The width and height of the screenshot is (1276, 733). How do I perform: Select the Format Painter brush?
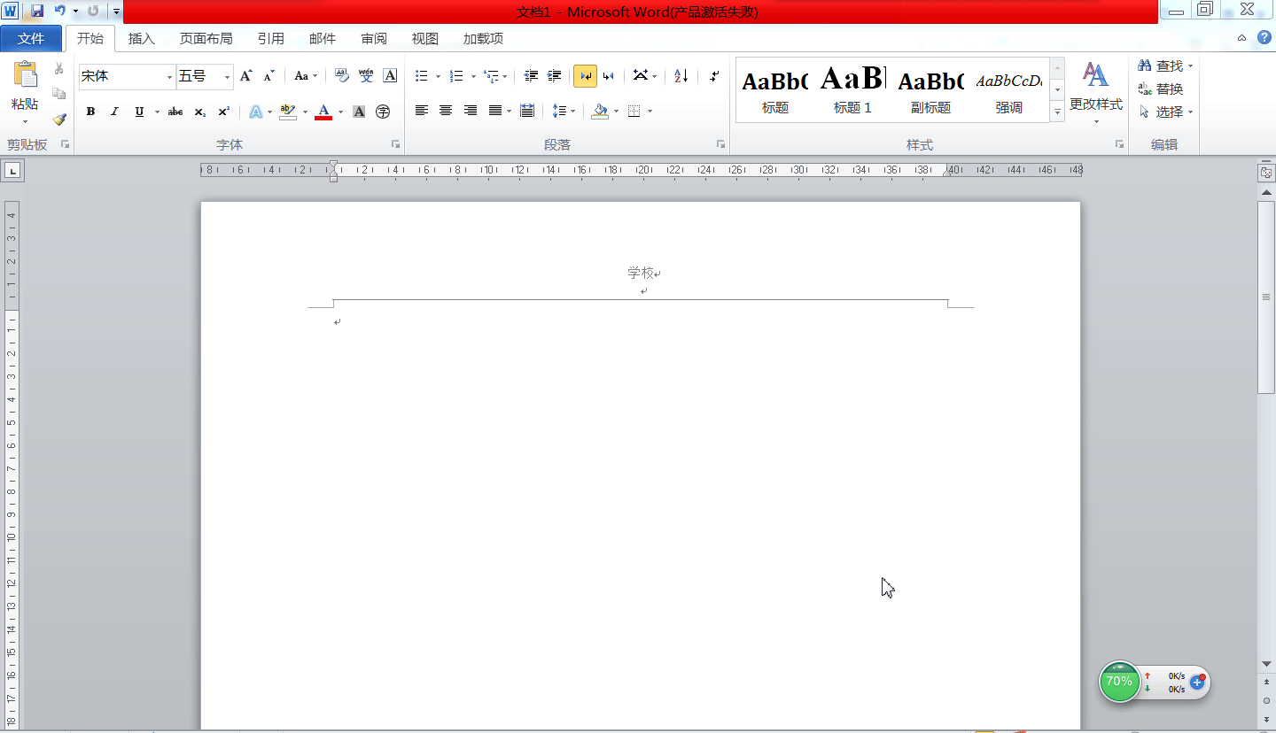pos(59,119)
